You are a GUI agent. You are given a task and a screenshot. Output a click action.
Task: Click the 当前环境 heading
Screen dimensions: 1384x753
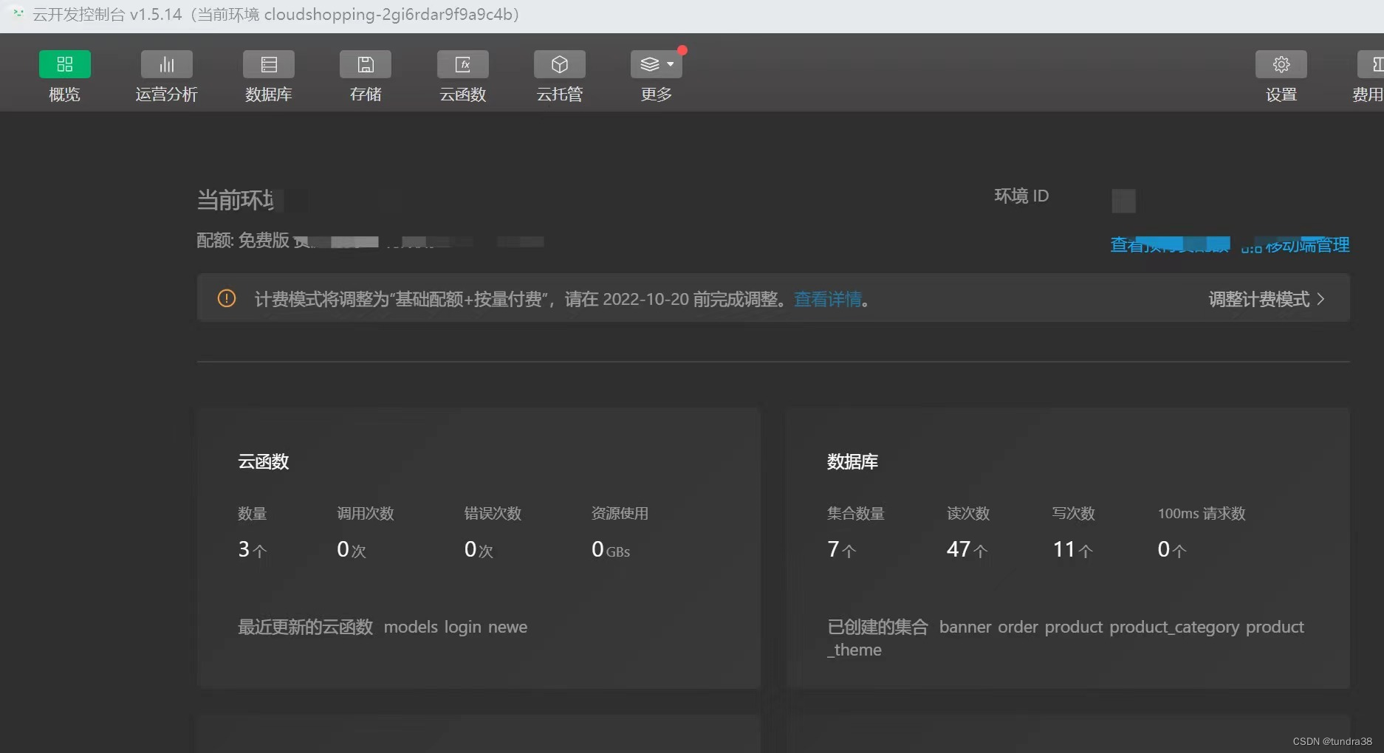(x=236, y=200)
